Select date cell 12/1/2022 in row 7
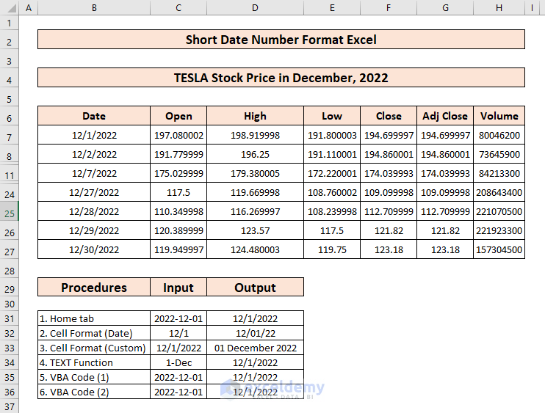 94,135
